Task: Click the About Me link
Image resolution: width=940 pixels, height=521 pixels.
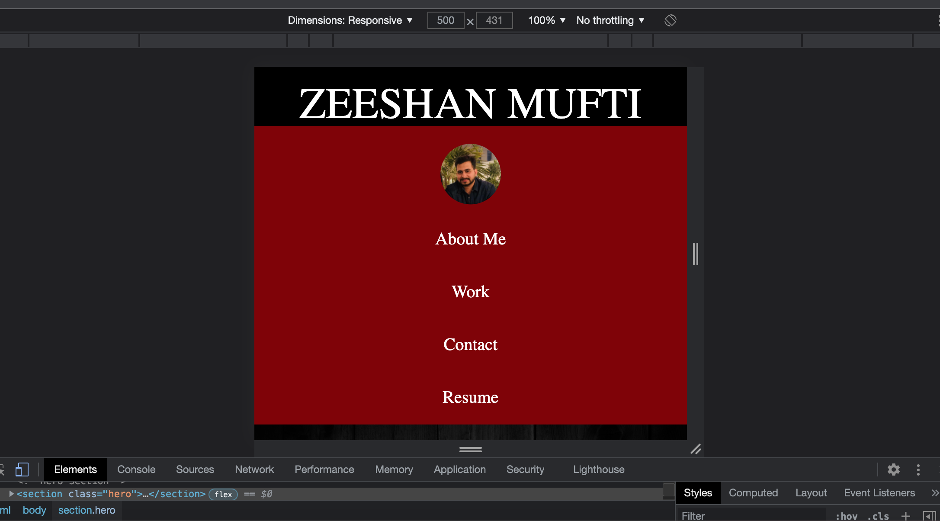Action: 471,239
